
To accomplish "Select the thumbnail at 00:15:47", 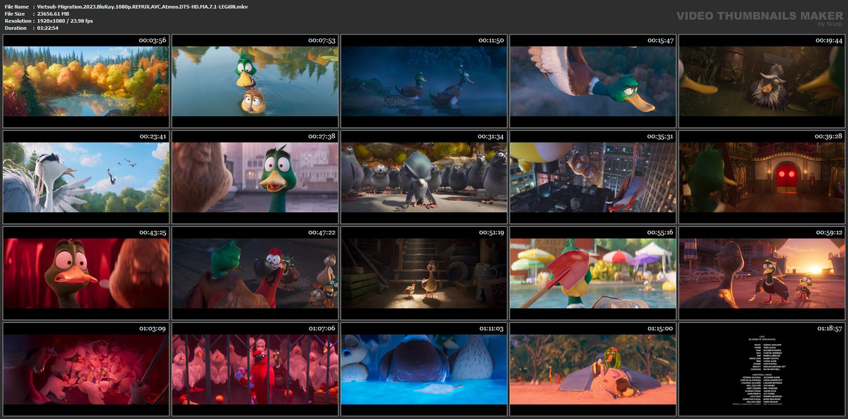I will click(x=593, y=81).
